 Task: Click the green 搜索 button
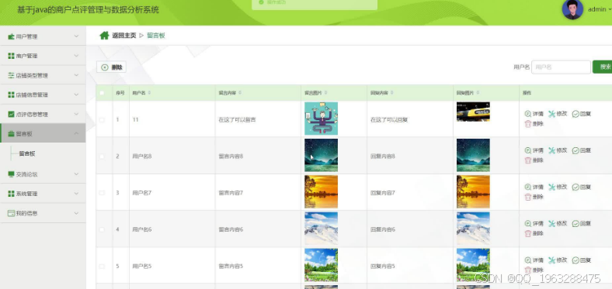(x=602, y=67)
